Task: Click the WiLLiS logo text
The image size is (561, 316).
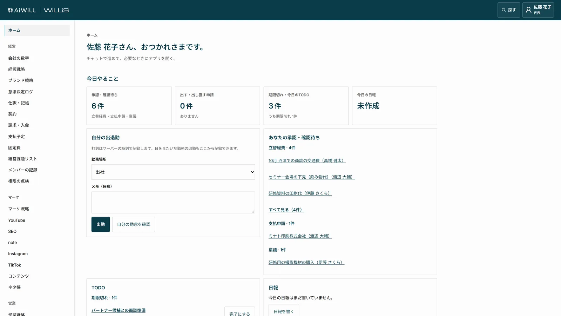Action: click(56, 10)
